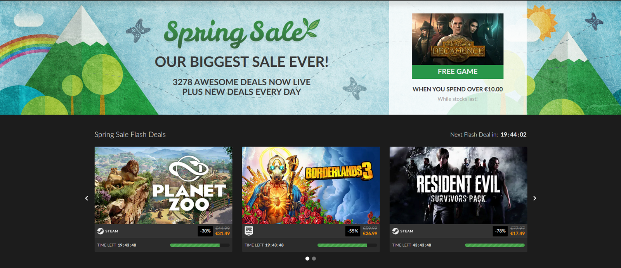This screenshot has height=268, width=621.
Task: Open the Planet Zoo deal thumbnail
Action: [x=163, y=185]
